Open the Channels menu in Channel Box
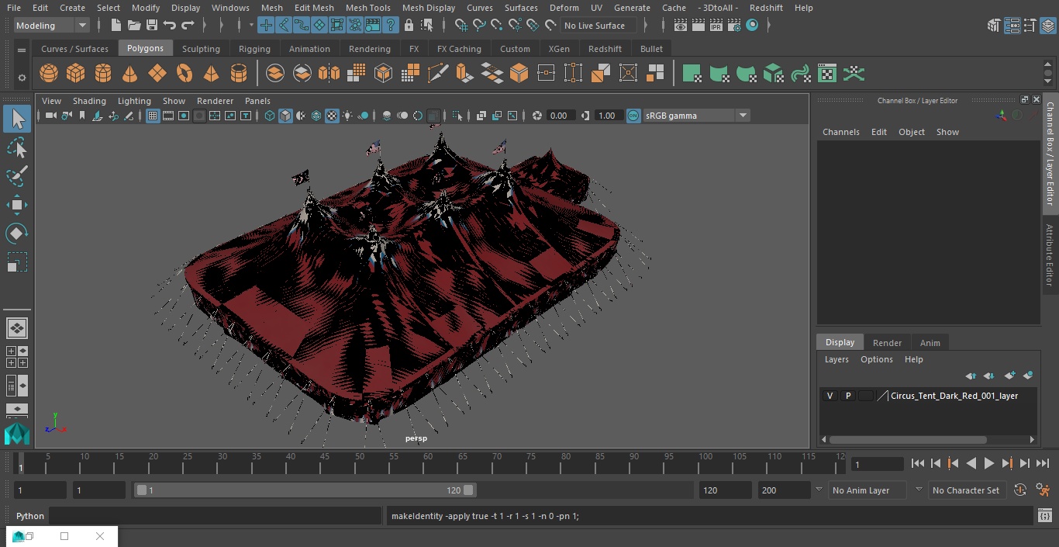This screenshot has height=547, width=1059. [841, 132]
